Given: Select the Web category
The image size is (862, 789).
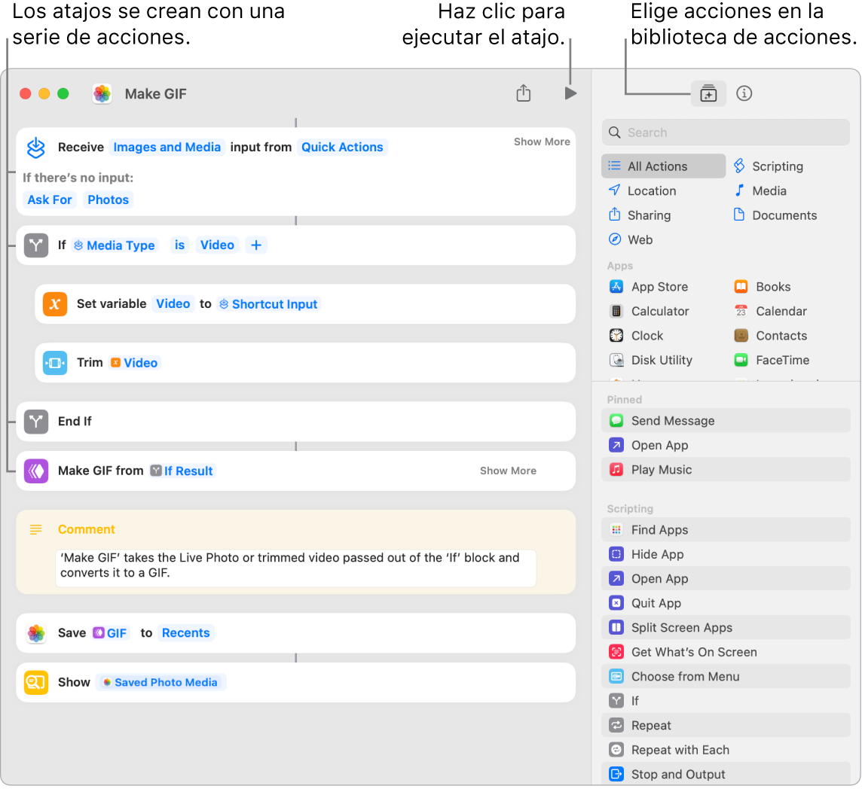Looking at the screenshot, I should coord(631,240).
